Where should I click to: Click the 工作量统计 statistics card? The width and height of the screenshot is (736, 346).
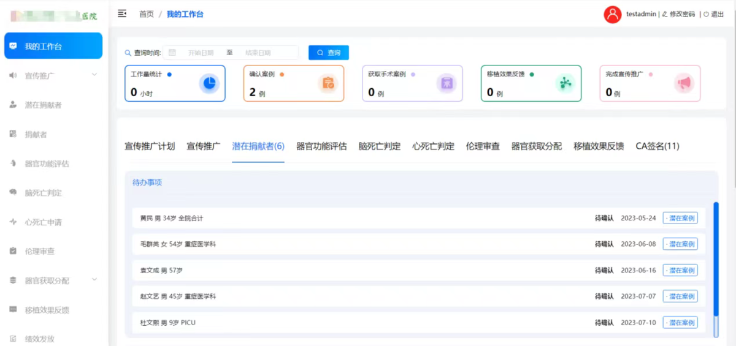pyautogui.click(x=175, y=83)
